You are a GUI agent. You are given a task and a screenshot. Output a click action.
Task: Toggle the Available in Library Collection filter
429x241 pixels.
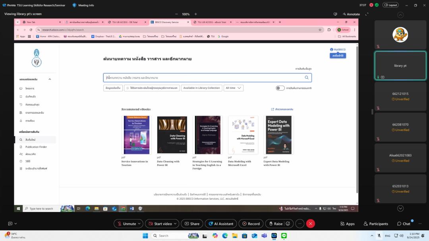point(201,88)
